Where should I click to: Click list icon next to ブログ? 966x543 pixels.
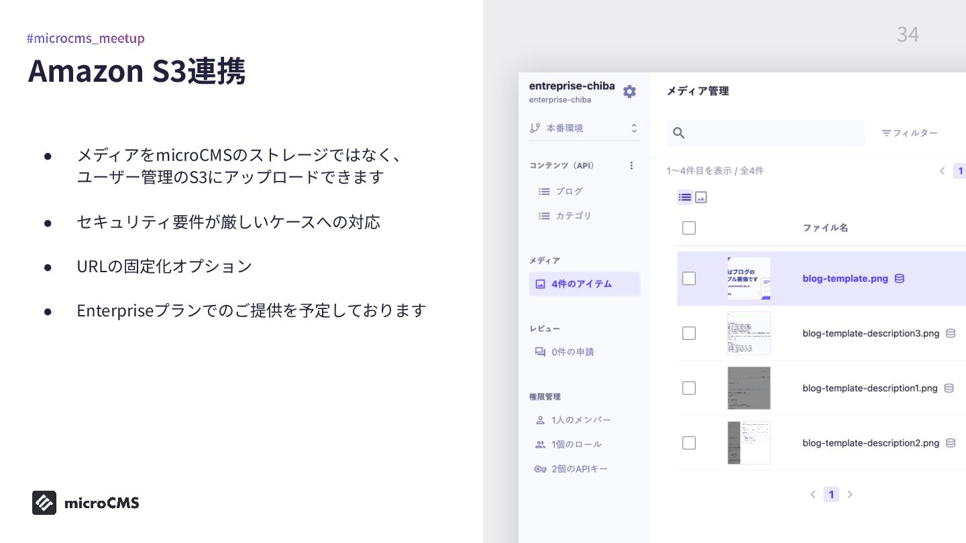tap(544, 192)
